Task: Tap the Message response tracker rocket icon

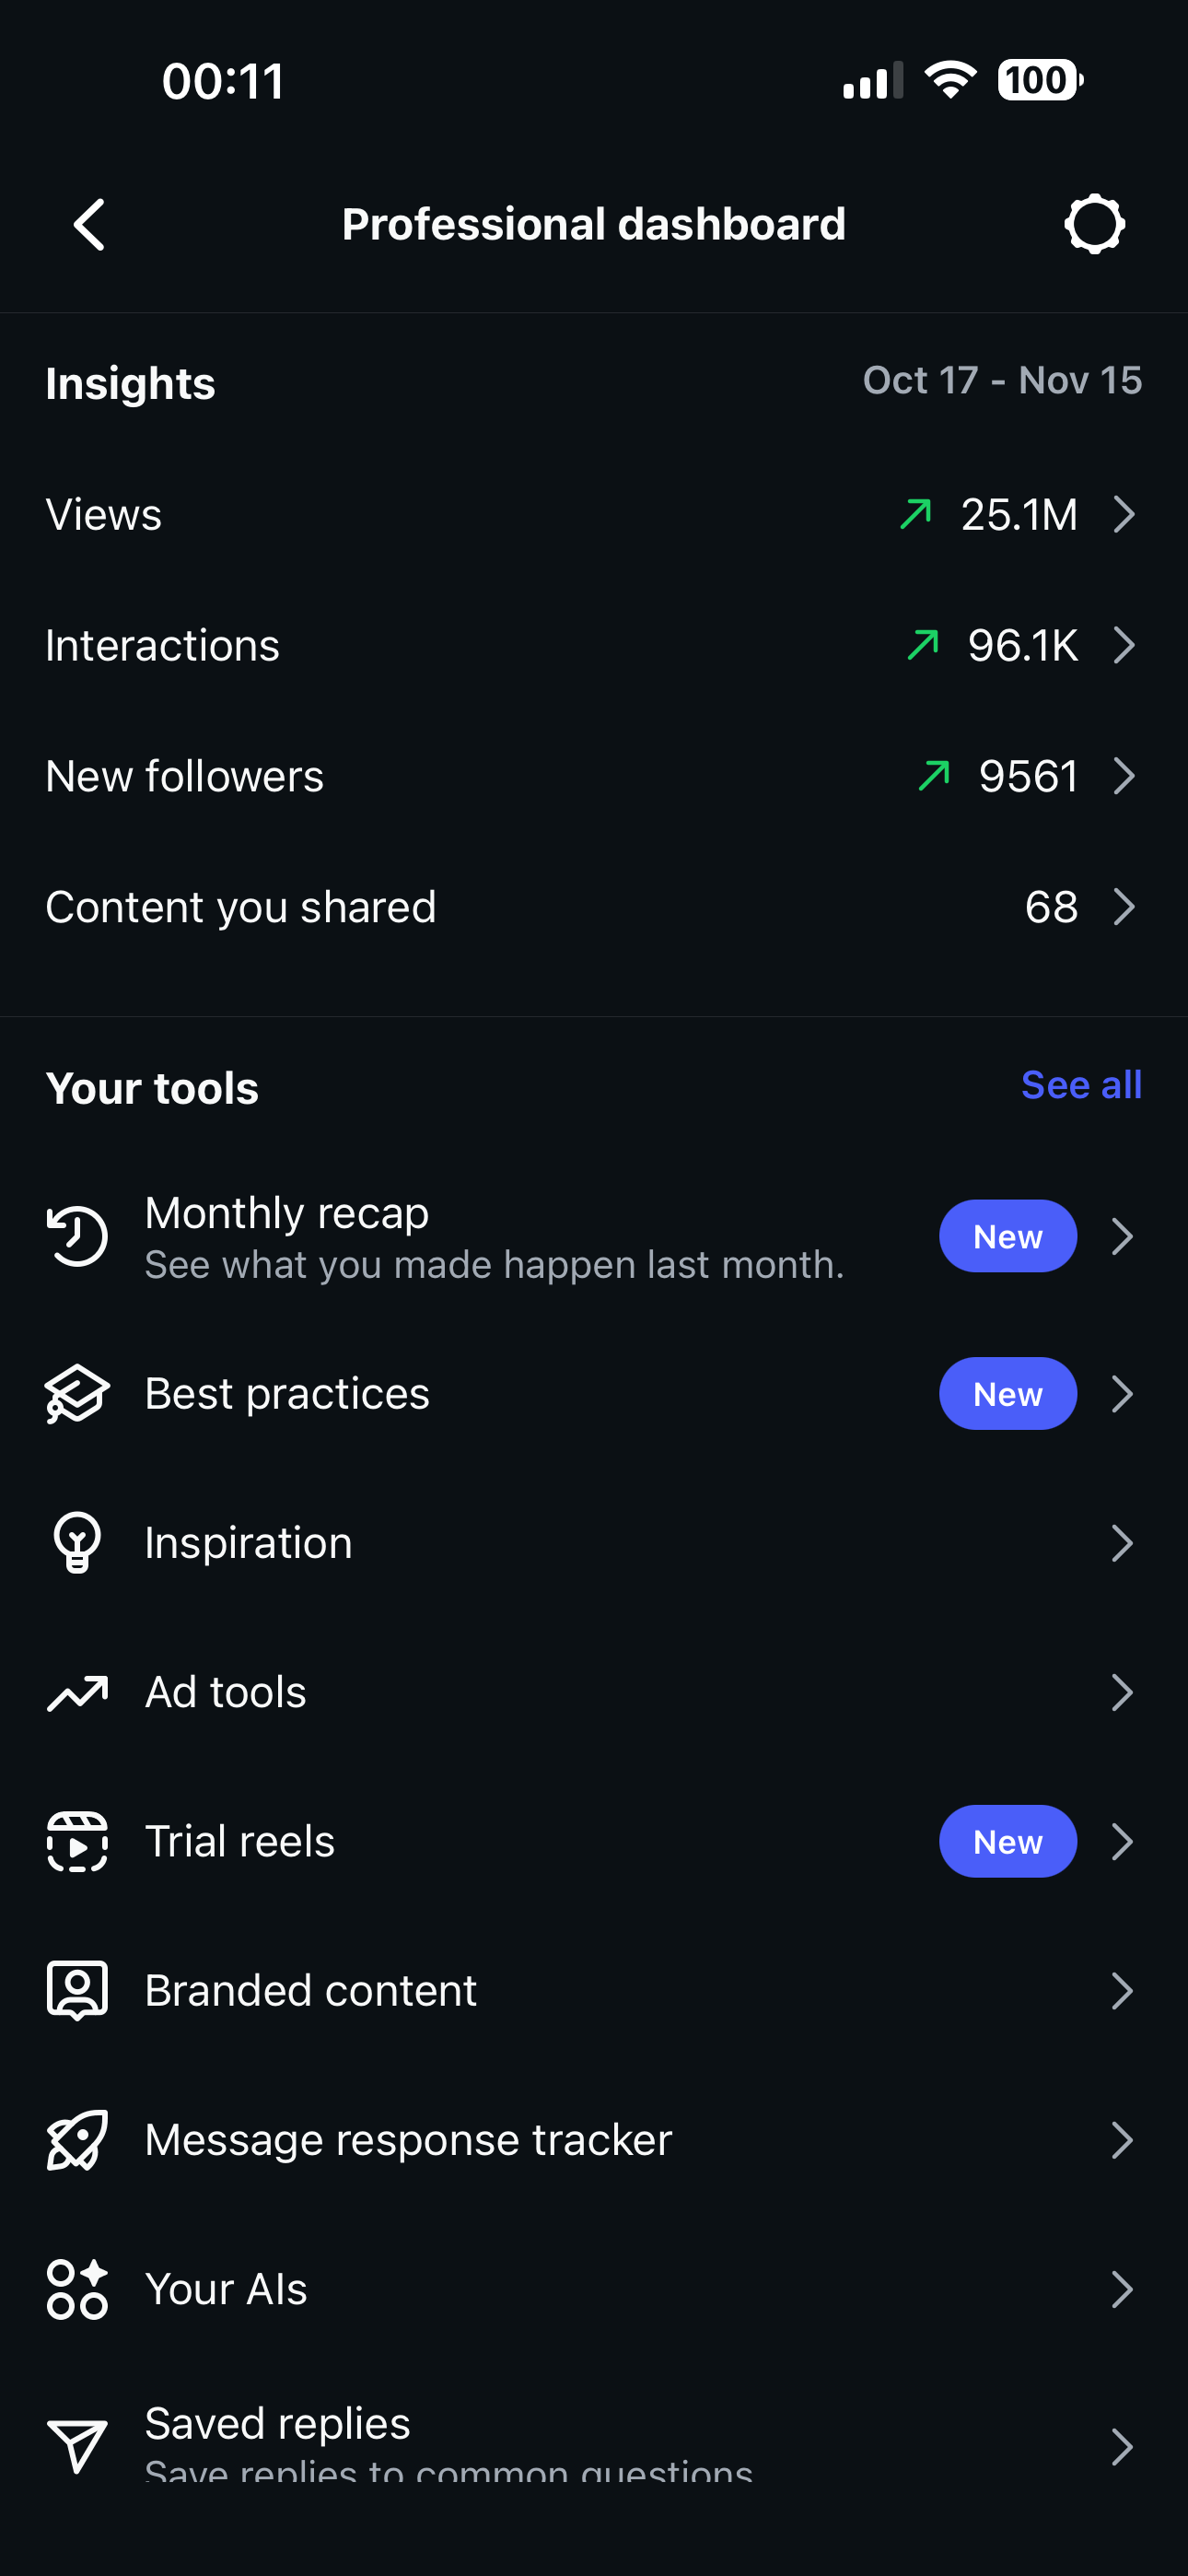Action: point(77,2140)
